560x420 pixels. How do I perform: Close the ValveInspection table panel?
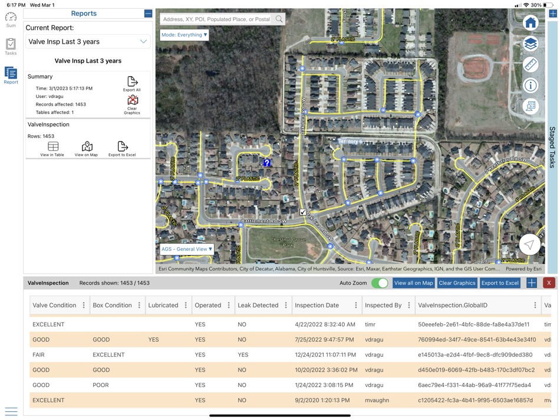click(549, 283)
